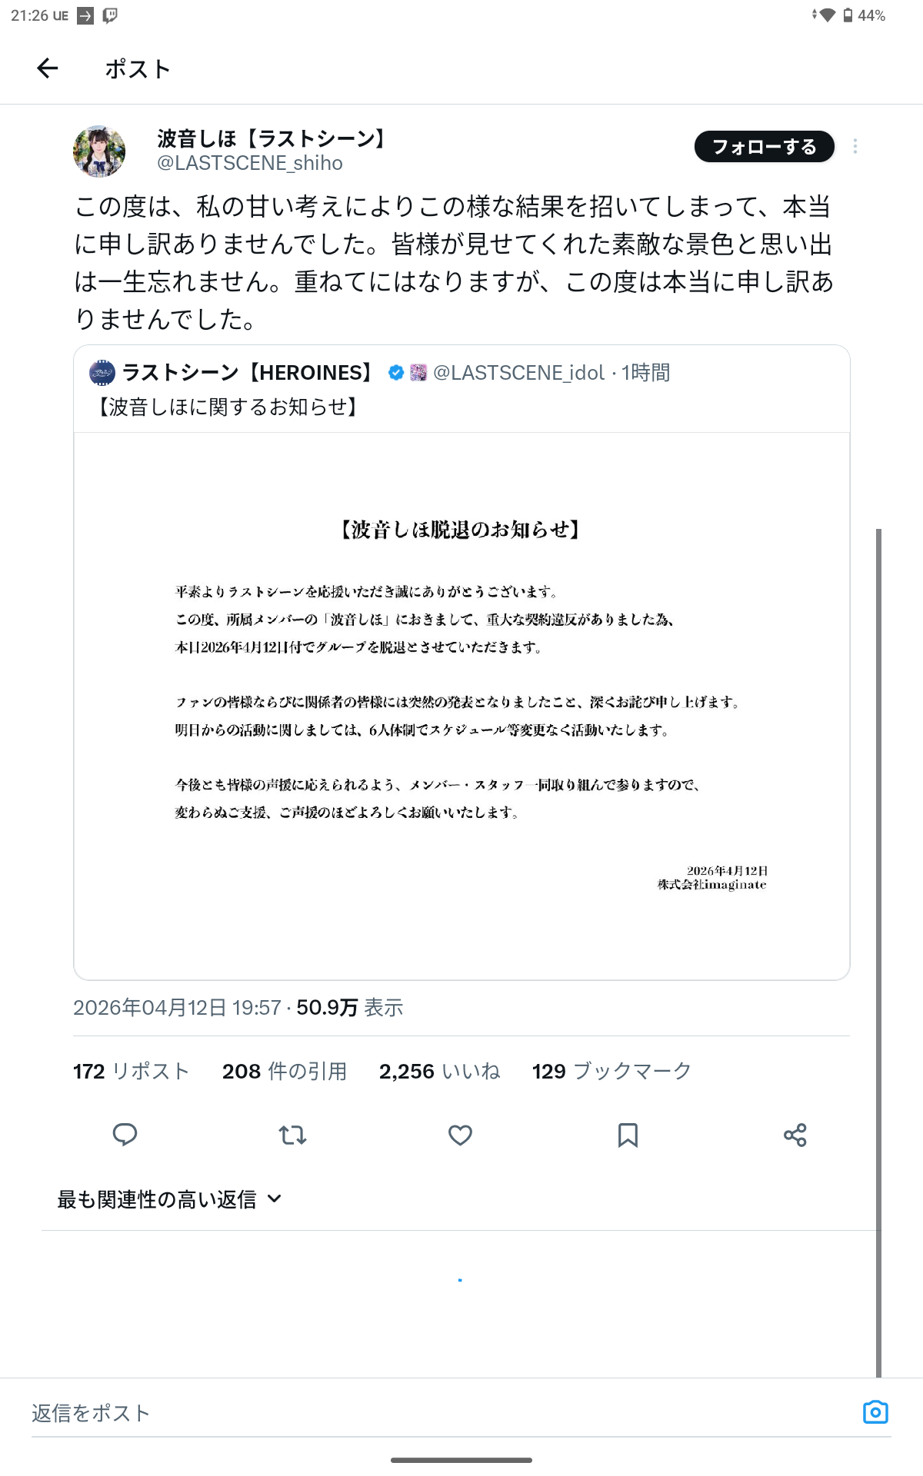Open the 2,256 いいね list

click(440, 1071)
